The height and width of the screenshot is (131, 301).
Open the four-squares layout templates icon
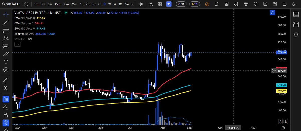click(160, 4)
